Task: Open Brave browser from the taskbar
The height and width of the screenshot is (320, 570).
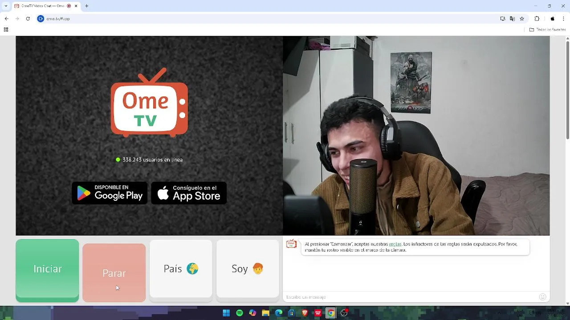Action: click(305, 313)
